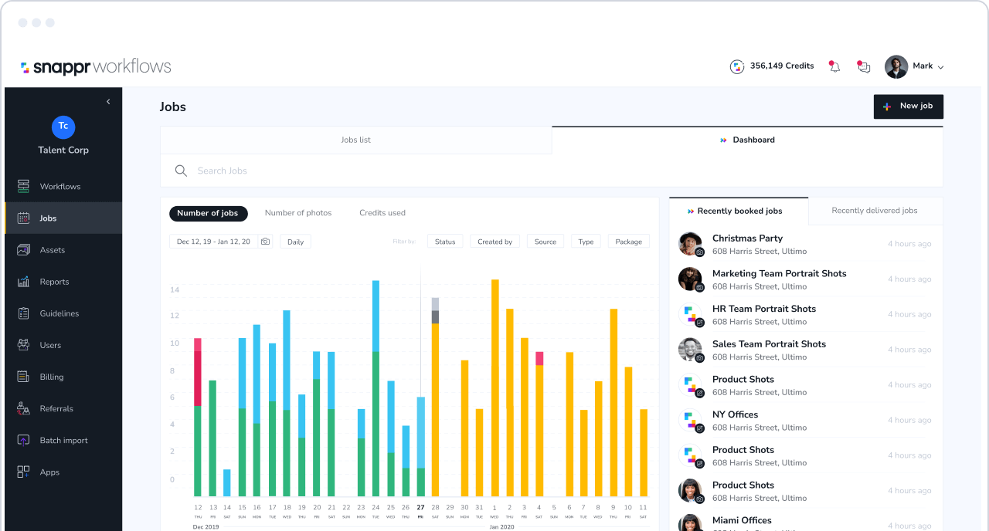The height and width of the screenshot is (531, 989).
Task: Open the Status filter
Action: (445, 241)
